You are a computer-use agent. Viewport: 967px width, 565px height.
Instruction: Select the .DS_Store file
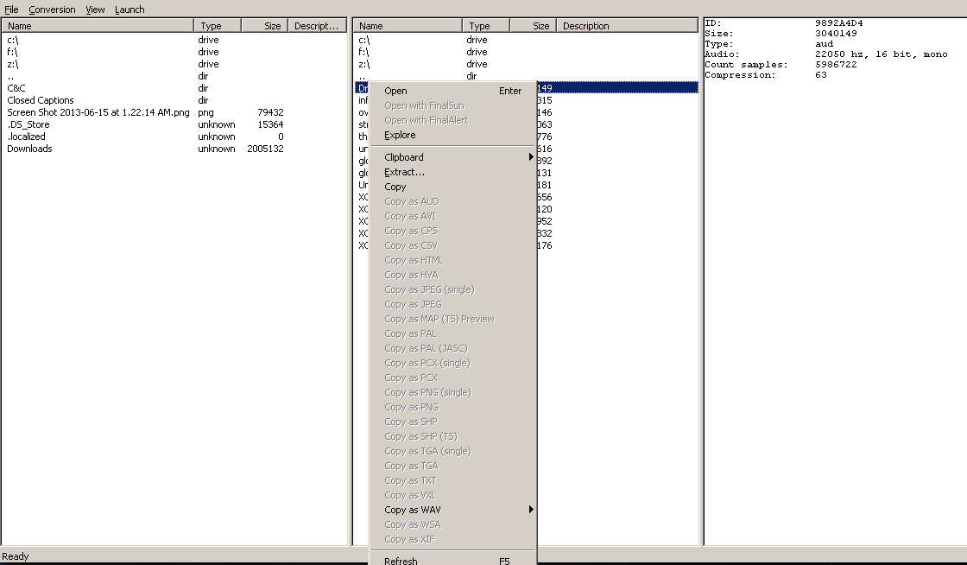click(28, 124)
